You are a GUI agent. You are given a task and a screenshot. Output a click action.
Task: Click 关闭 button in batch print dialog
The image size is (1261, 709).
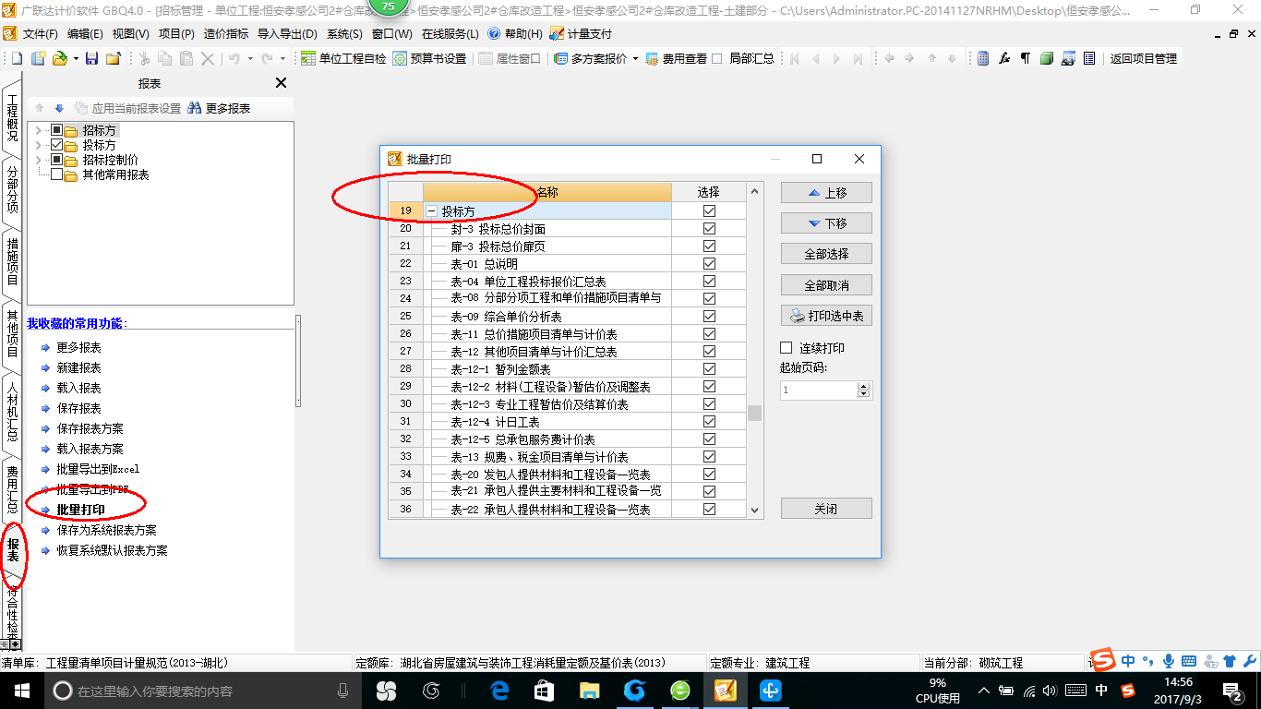click(826, 509)
